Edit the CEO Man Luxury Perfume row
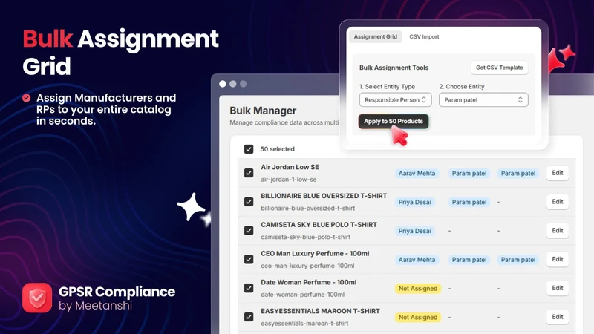Image resolution: width=594 pixels, height=334 pixels. coord(558,259)
